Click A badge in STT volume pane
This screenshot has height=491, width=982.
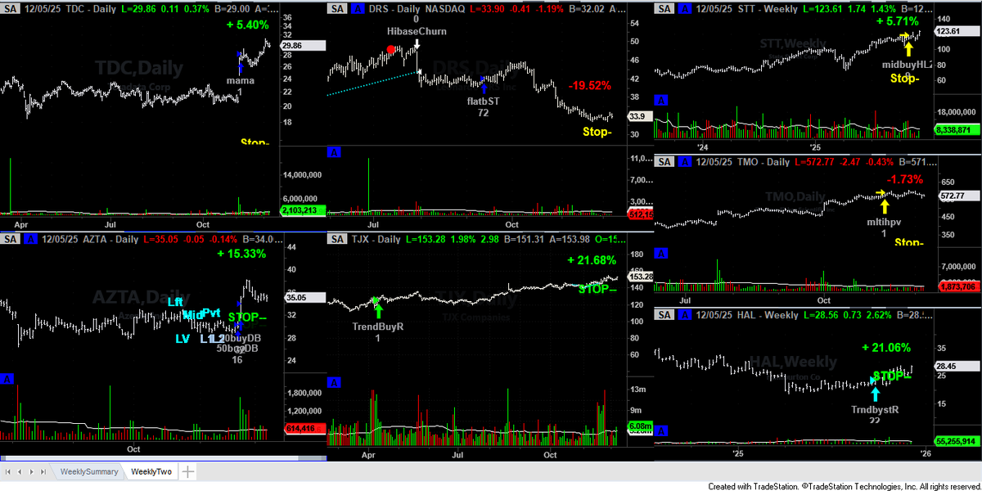click(x=662, y=100)
